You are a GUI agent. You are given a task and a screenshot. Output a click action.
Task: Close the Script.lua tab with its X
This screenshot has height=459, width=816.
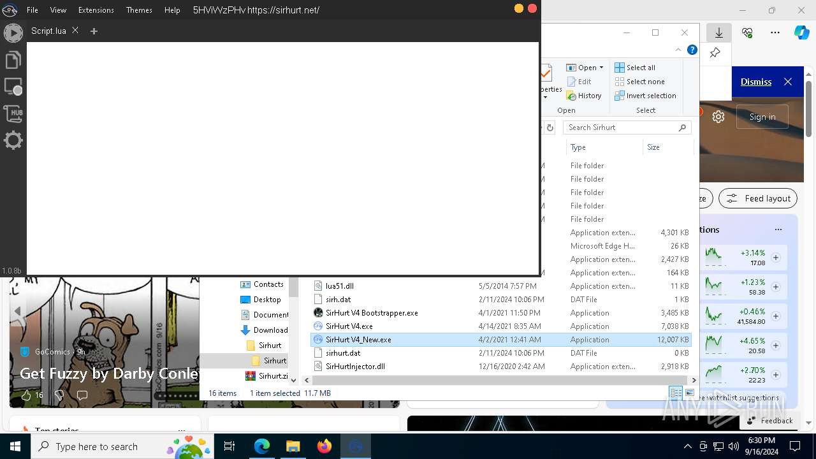(75, 30)
